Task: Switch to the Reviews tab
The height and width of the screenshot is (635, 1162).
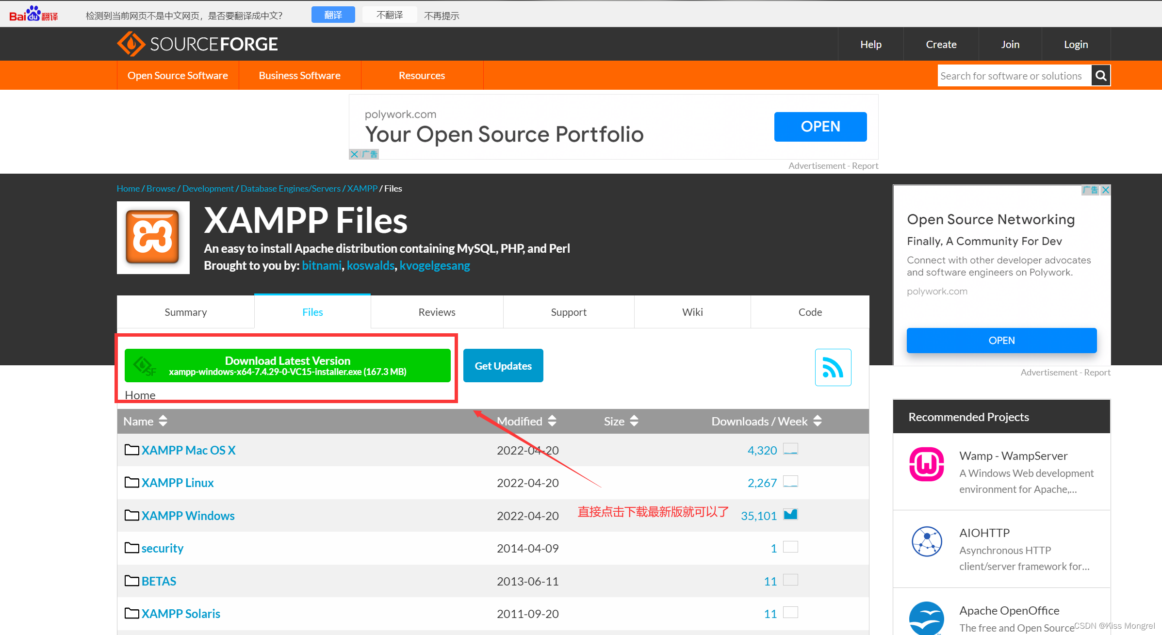Action: click(x=437, y=312)
